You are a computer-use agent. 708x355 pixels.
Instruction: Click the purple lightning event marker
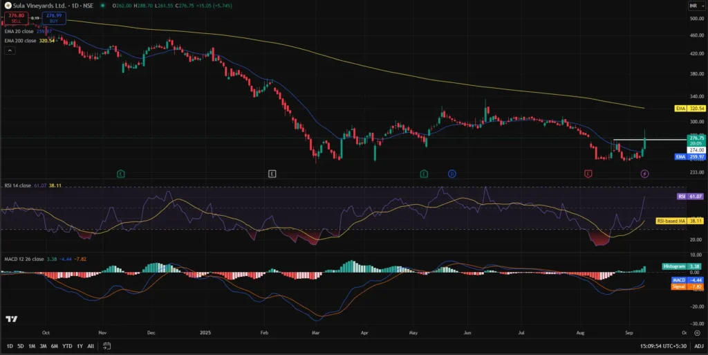pos(644,174)
